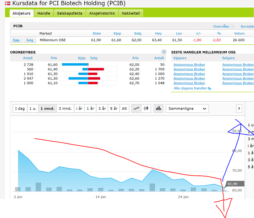Expand chart panel with right arrow button
The width and height of the screenshot is (254, 218).
coord(239,108)
